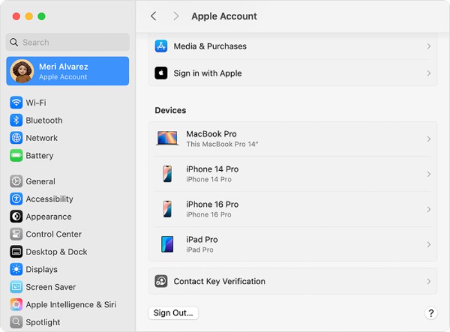
Task: Open Meri Alvarez Apple Account profile
Action: coord(67,71)
